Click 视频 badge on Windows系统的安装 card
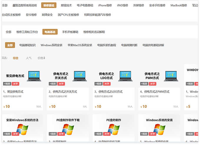 coord(144,134)
